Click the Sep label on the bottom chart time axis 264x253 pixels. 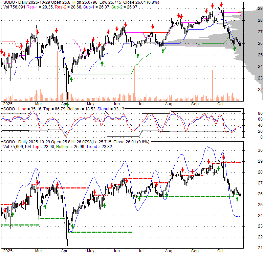click(195, 251)
